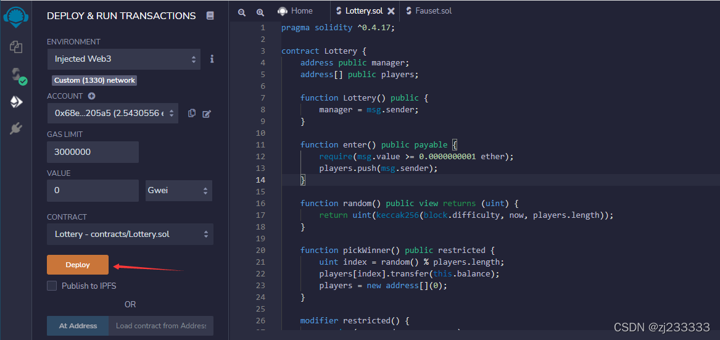Click the Gas Limit input field
The image size is (720, 340).
[93, 152]
